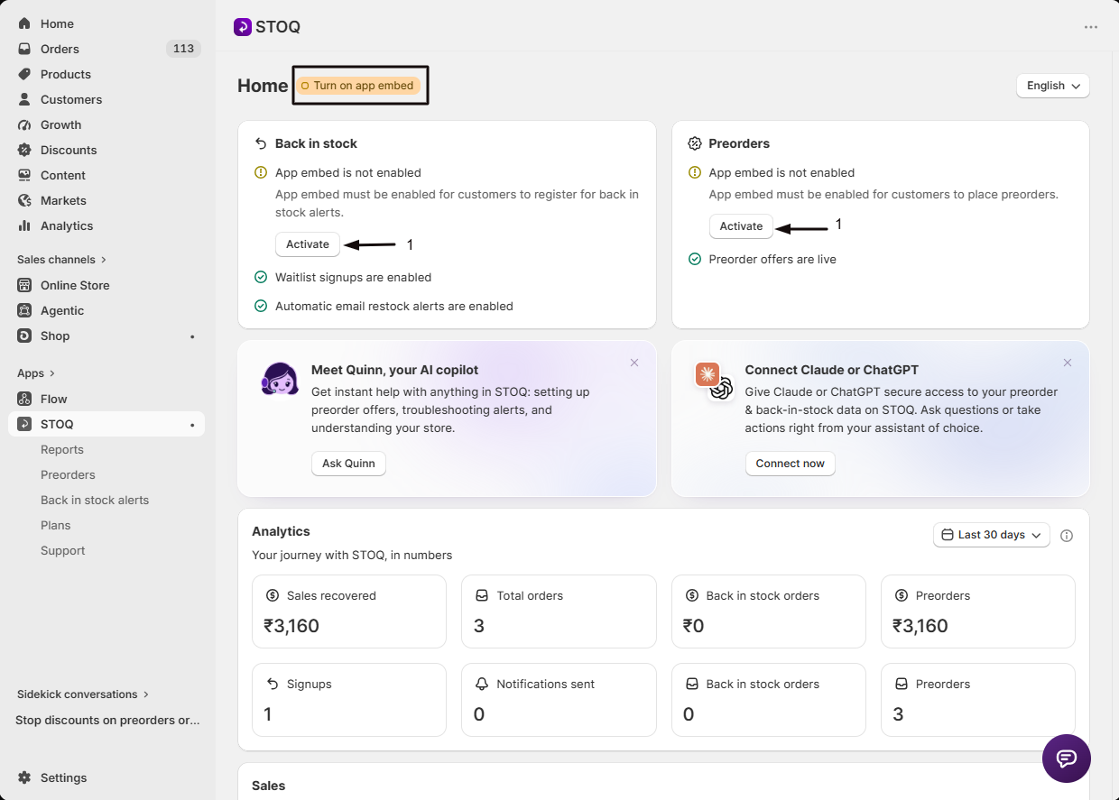Click the Markets globe icon

[x=24, y=200]
